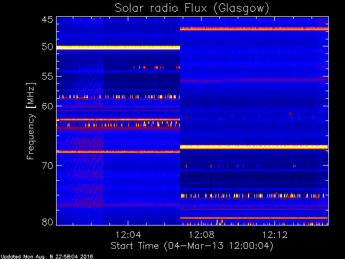Click the '12:12' time tick label
The image size is (345, 259).
click(275, 235)
